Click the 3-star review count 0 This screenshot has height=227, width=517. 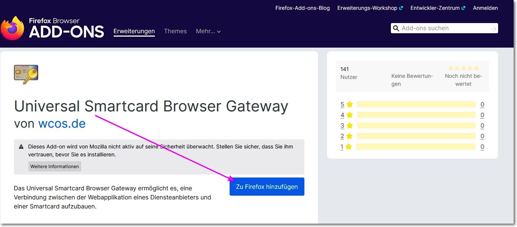(x=482, y=126)
